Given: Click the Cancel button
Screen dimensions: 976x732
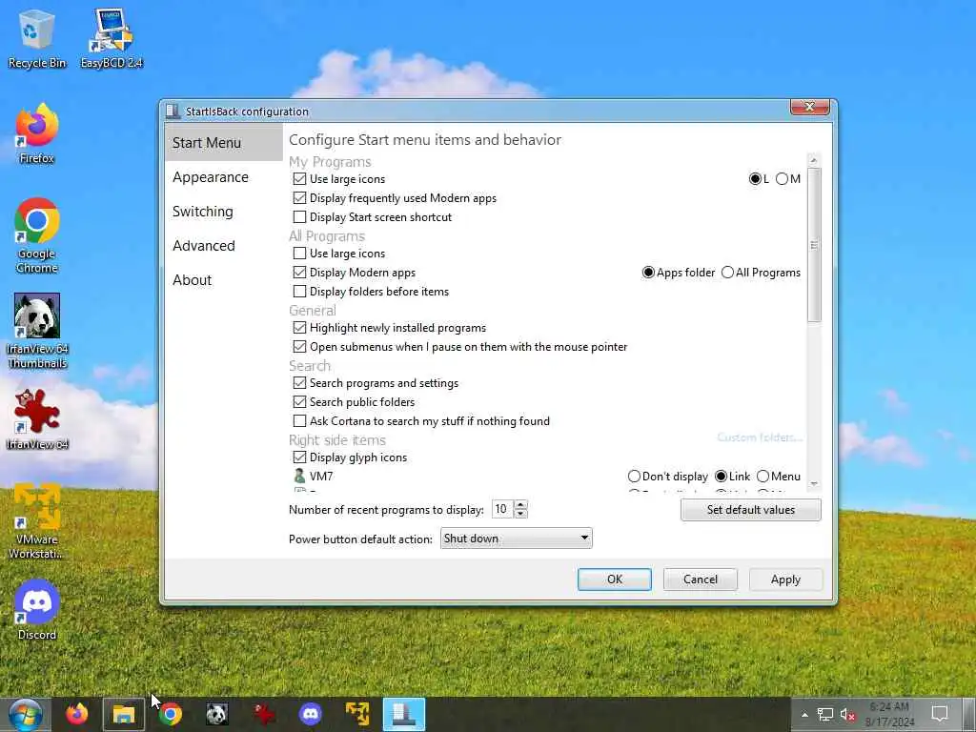Looking at the screenshot, I should (x=701, y=579).
